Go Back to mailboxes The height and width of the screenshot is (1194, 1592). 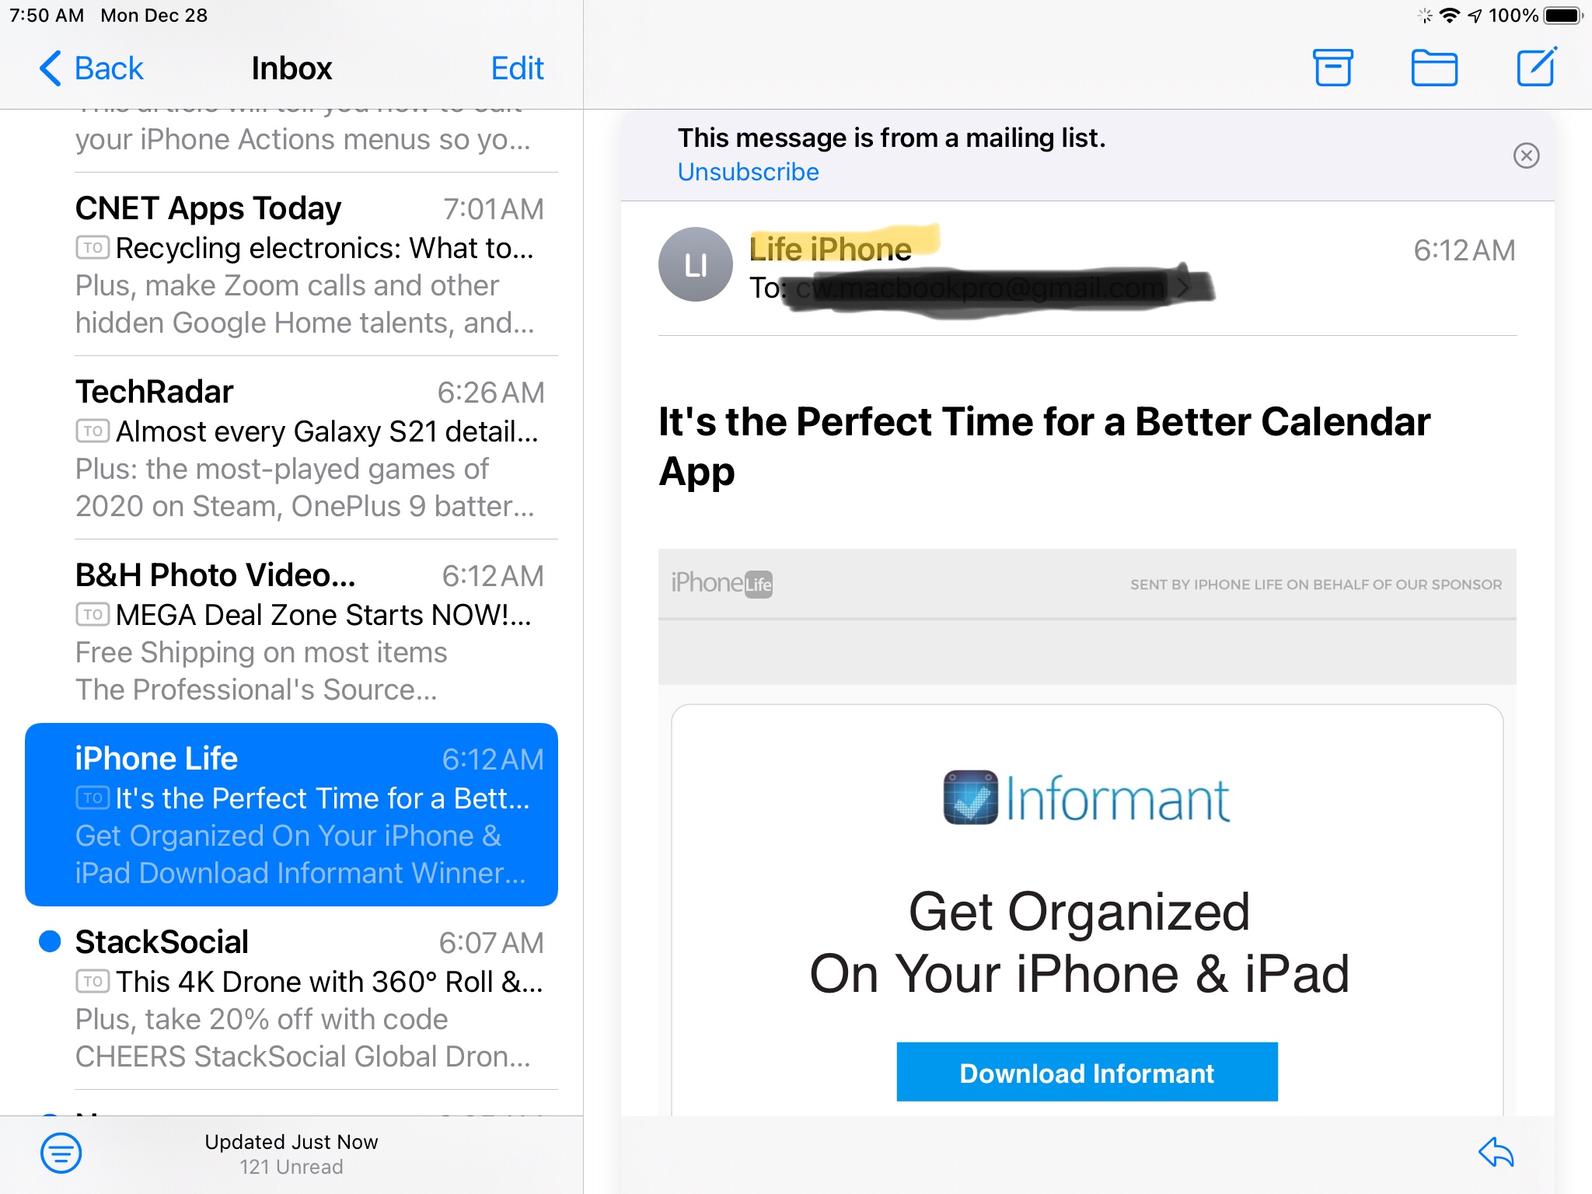point(92,68)
